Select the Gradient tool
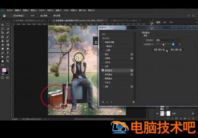The height and width of the screenshot is (138, 198). (8, 45)
